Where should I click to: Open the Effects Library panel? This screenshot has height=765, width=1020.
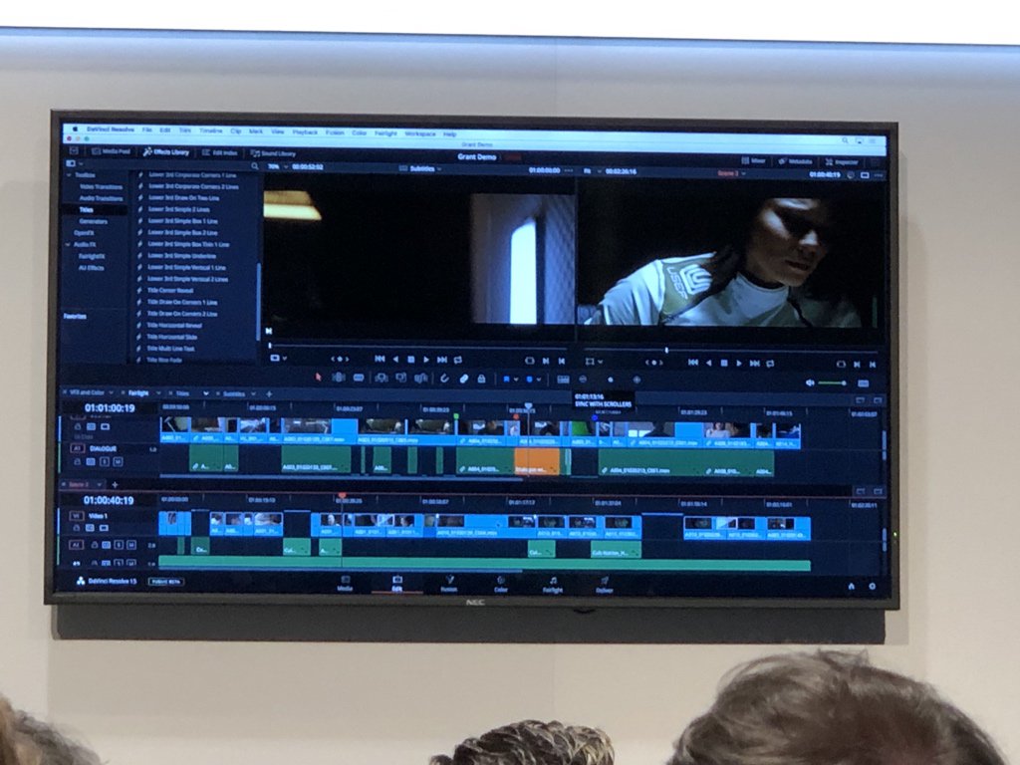166,152
